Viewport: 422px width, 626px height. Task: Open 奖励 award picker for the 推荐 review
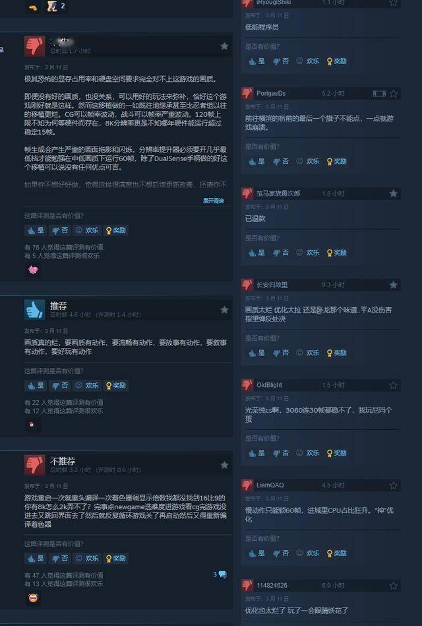point(115,386)
